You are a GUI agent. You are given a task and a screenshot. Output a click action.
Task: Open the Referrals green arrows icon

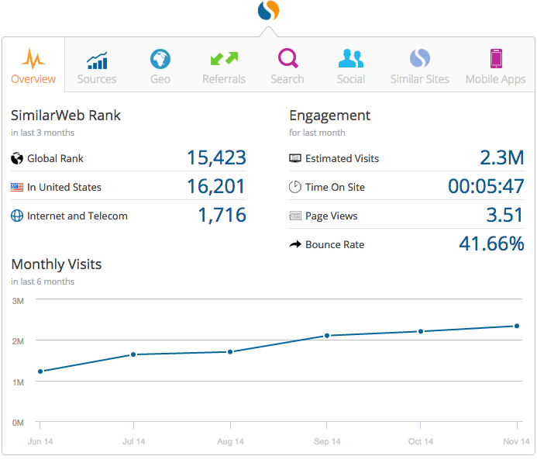(x=224, y=58)
